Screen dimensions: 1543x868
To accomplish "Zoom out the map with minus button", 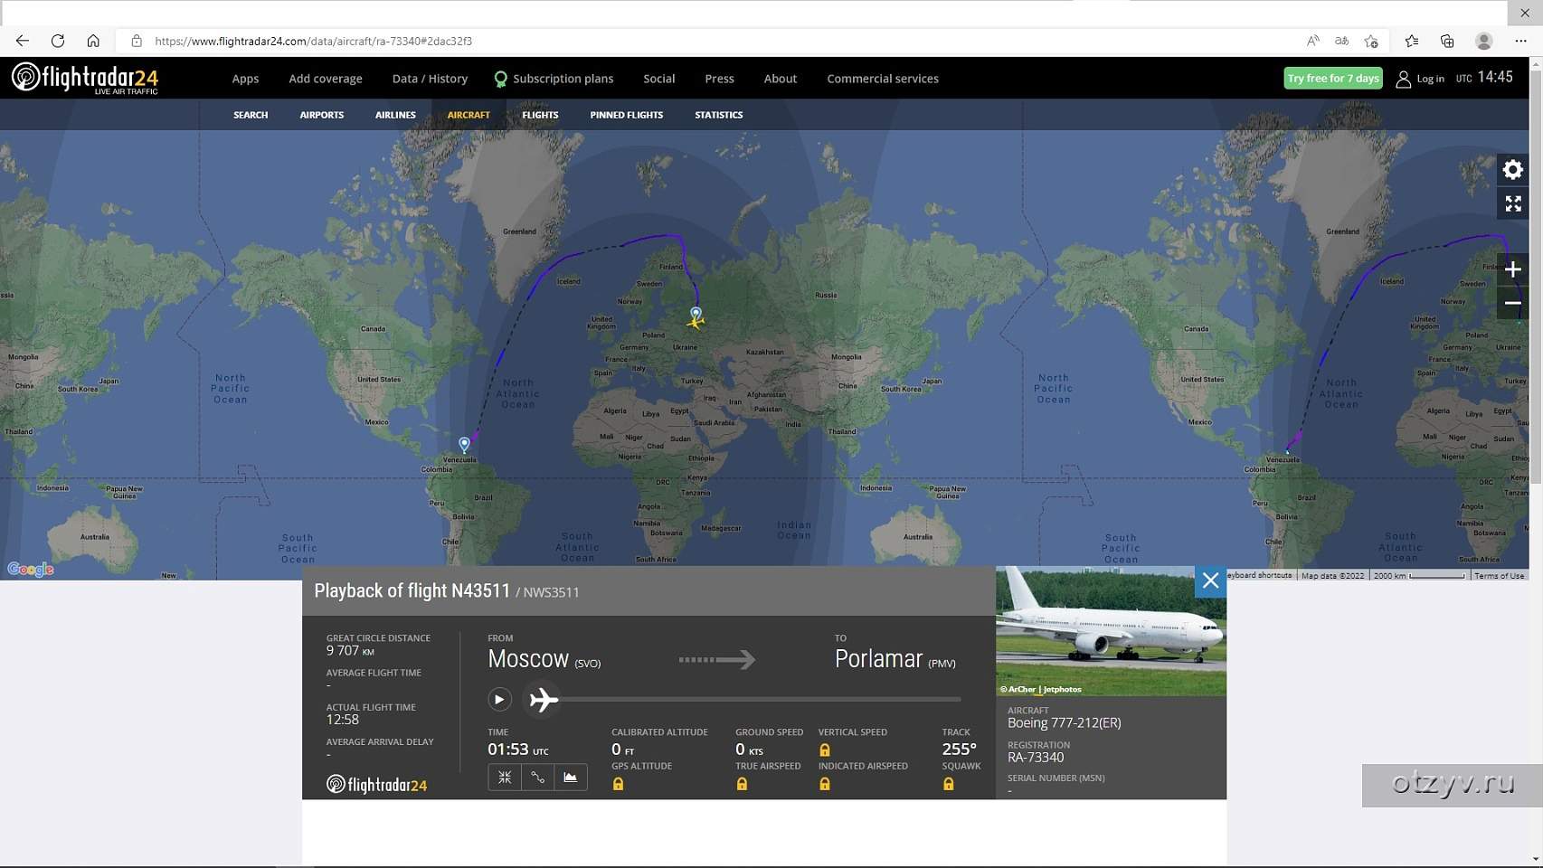I will click(1513, 303).
